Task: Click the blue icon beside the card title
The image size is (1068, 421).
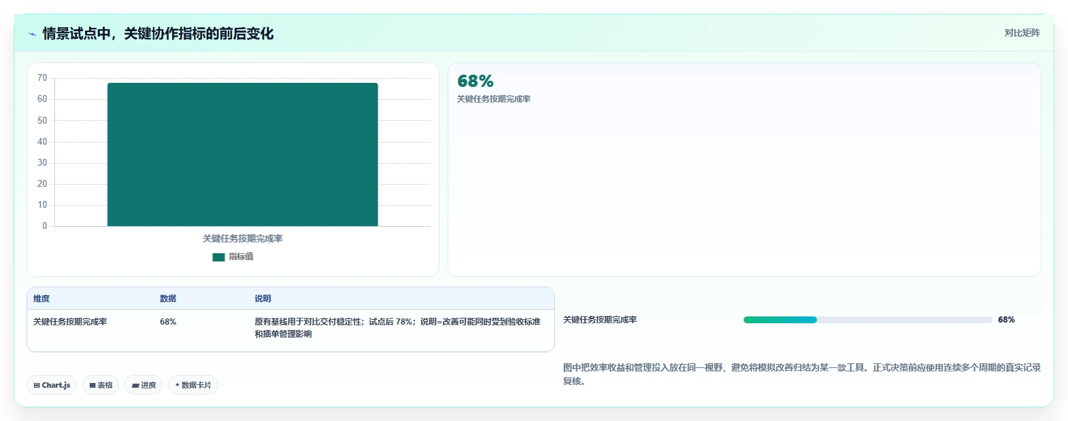Action: tap(32, 34)
